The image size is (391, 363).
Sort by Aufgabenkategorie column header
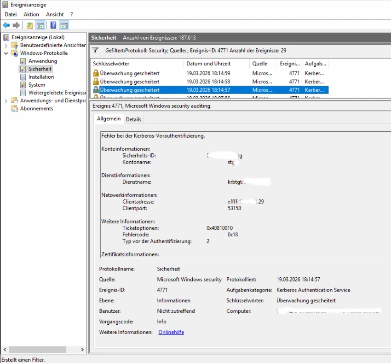pos(316,64)
